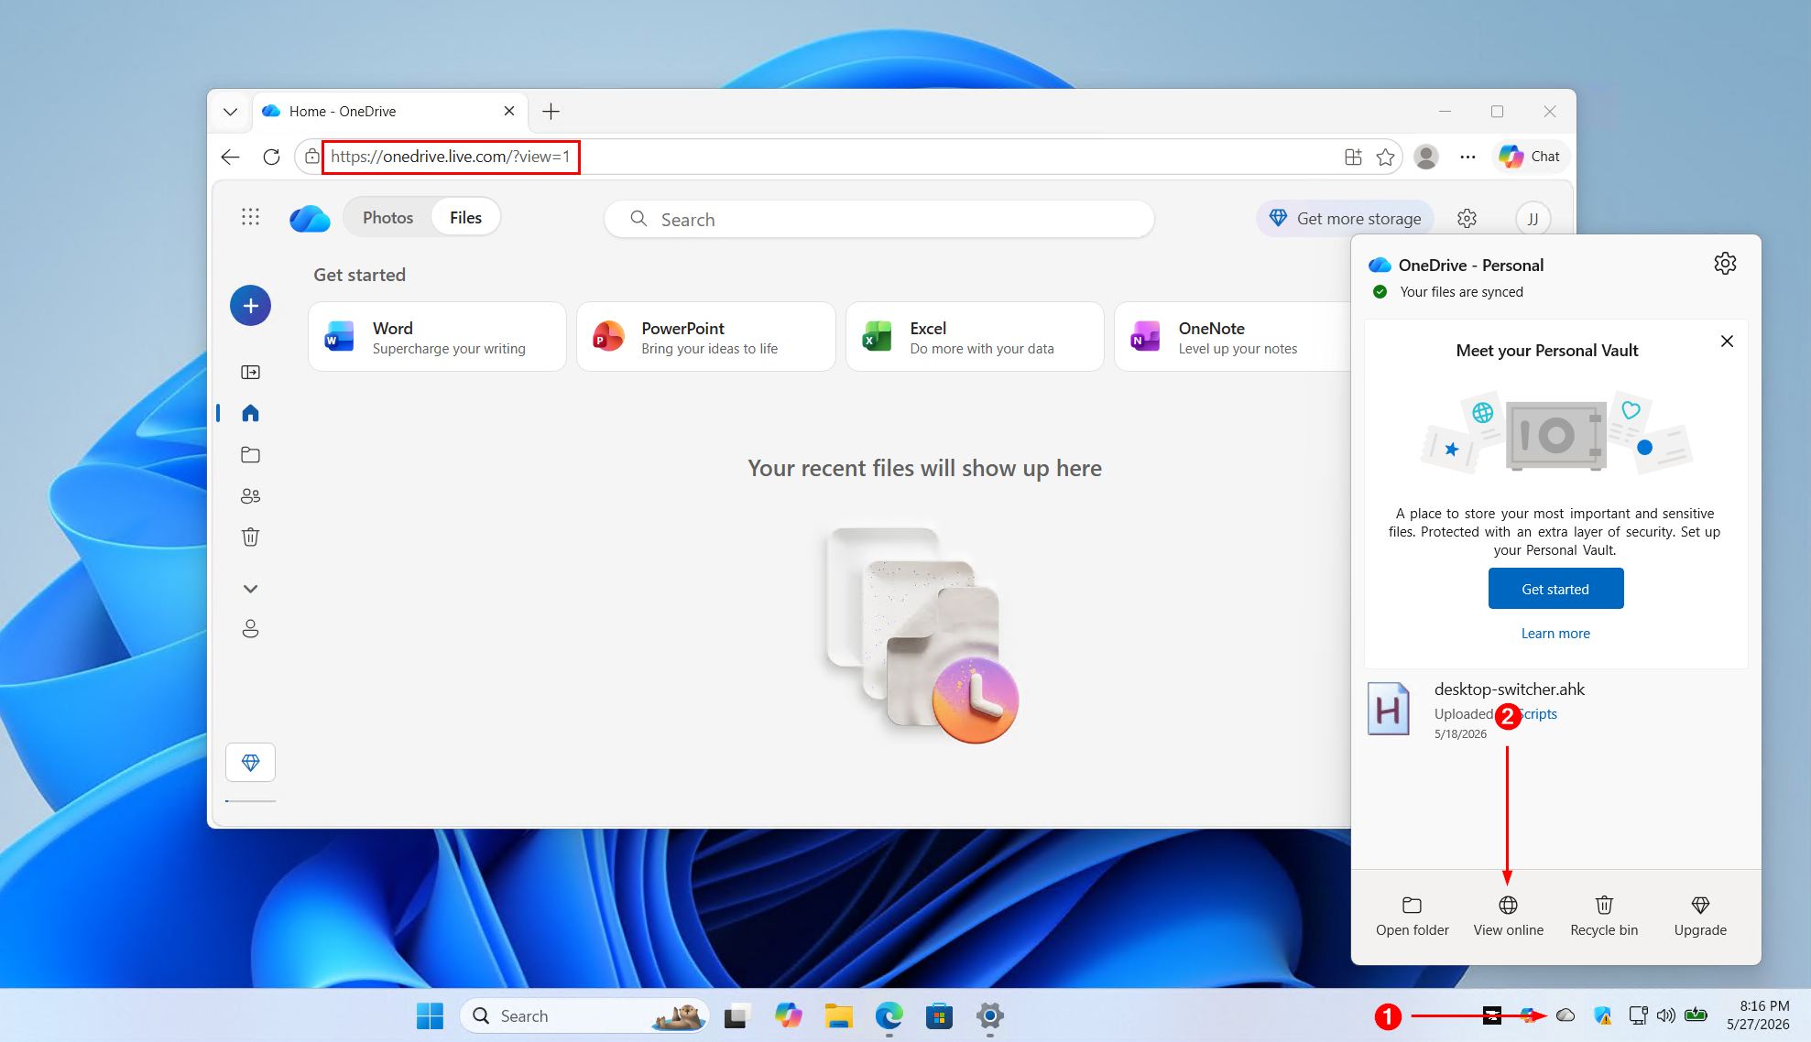The image size is (1811, 1042).
Task: Open the JJ account avatar
Action: click(1533, 219)
